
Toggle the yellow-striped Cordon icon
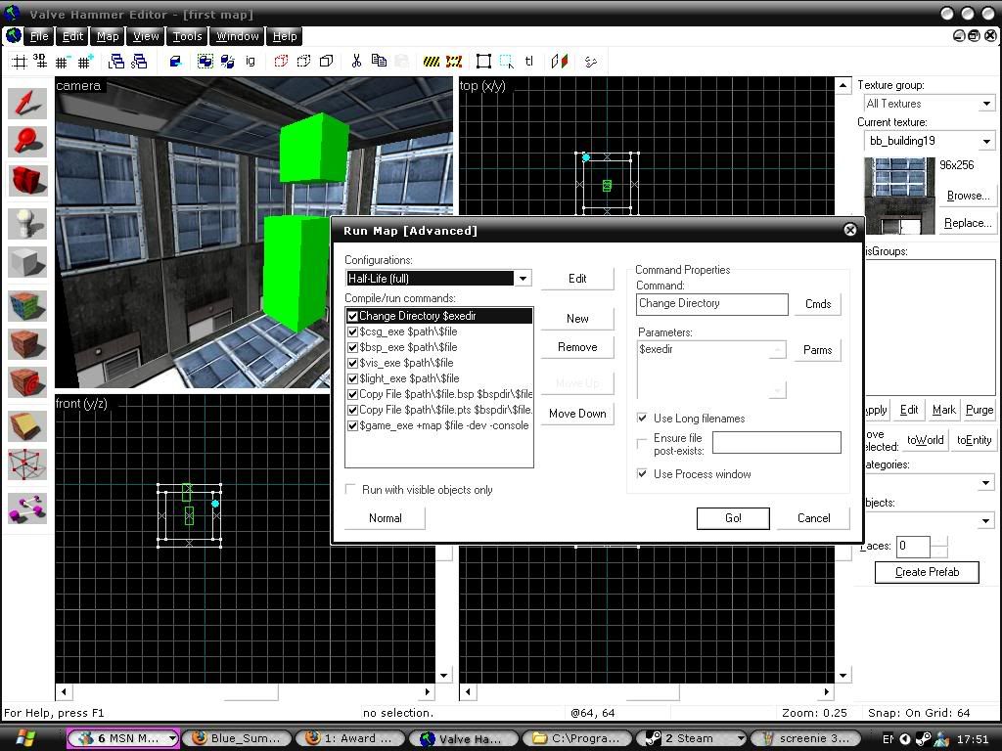coord(432,62)
